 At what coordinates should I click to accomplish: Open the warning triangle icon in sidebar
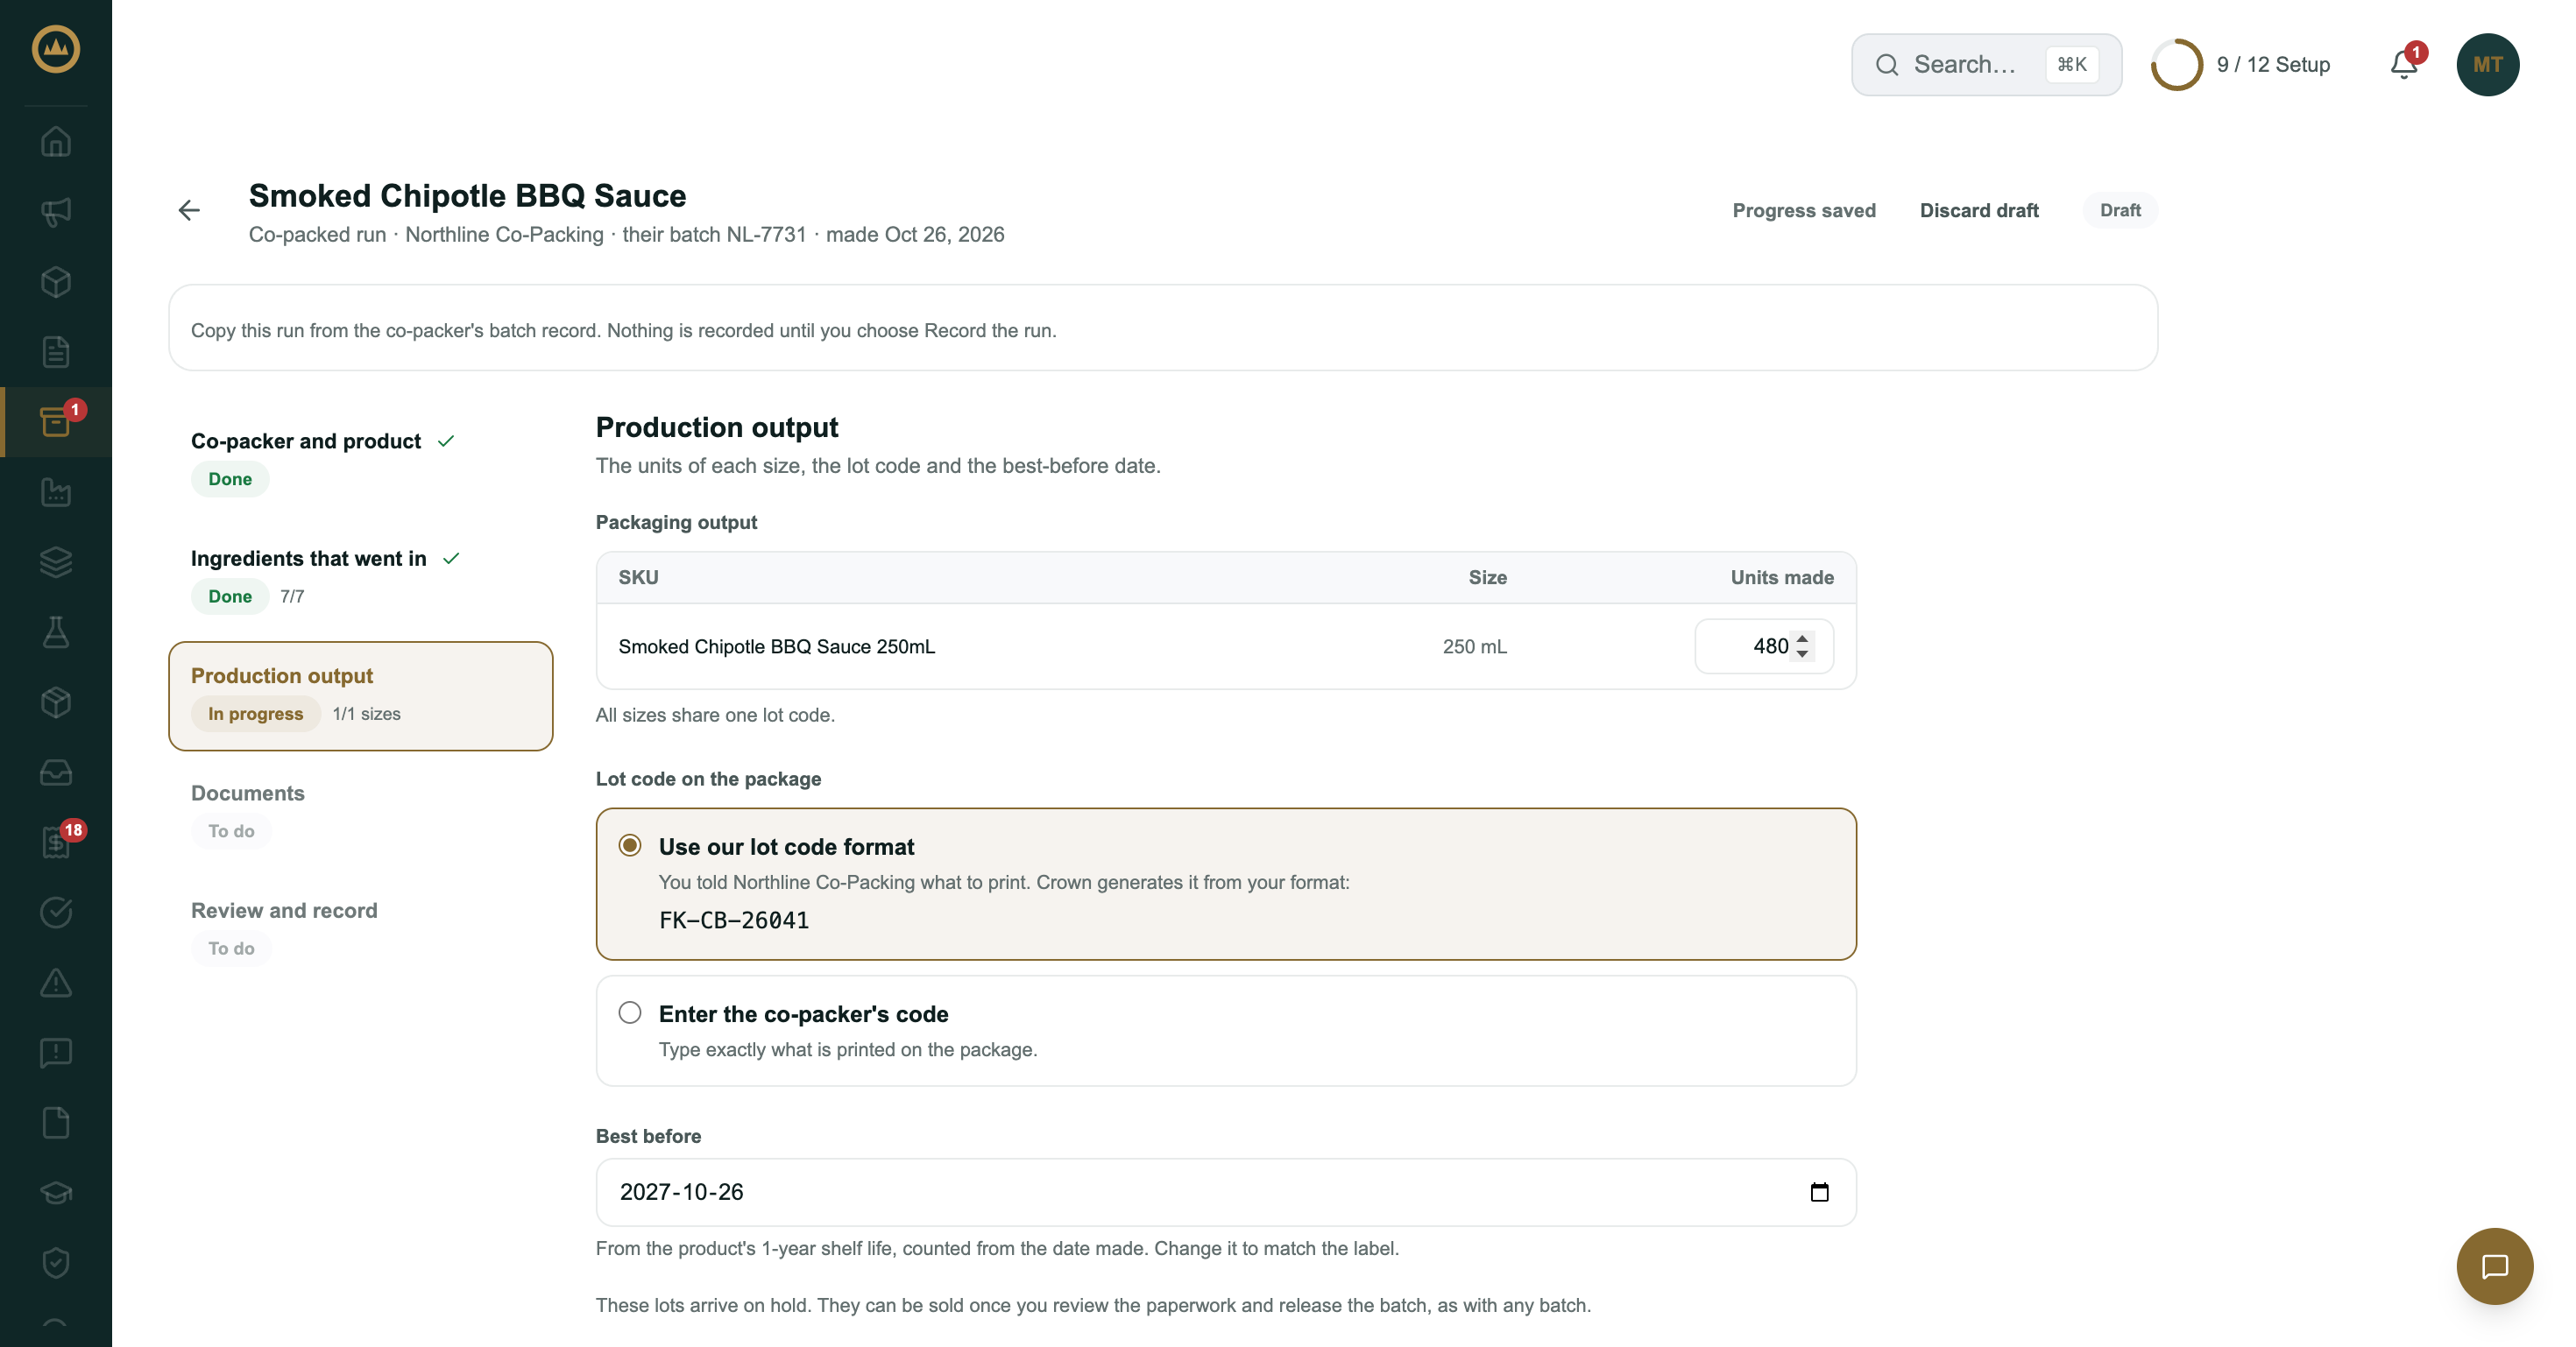click(56, 983)
